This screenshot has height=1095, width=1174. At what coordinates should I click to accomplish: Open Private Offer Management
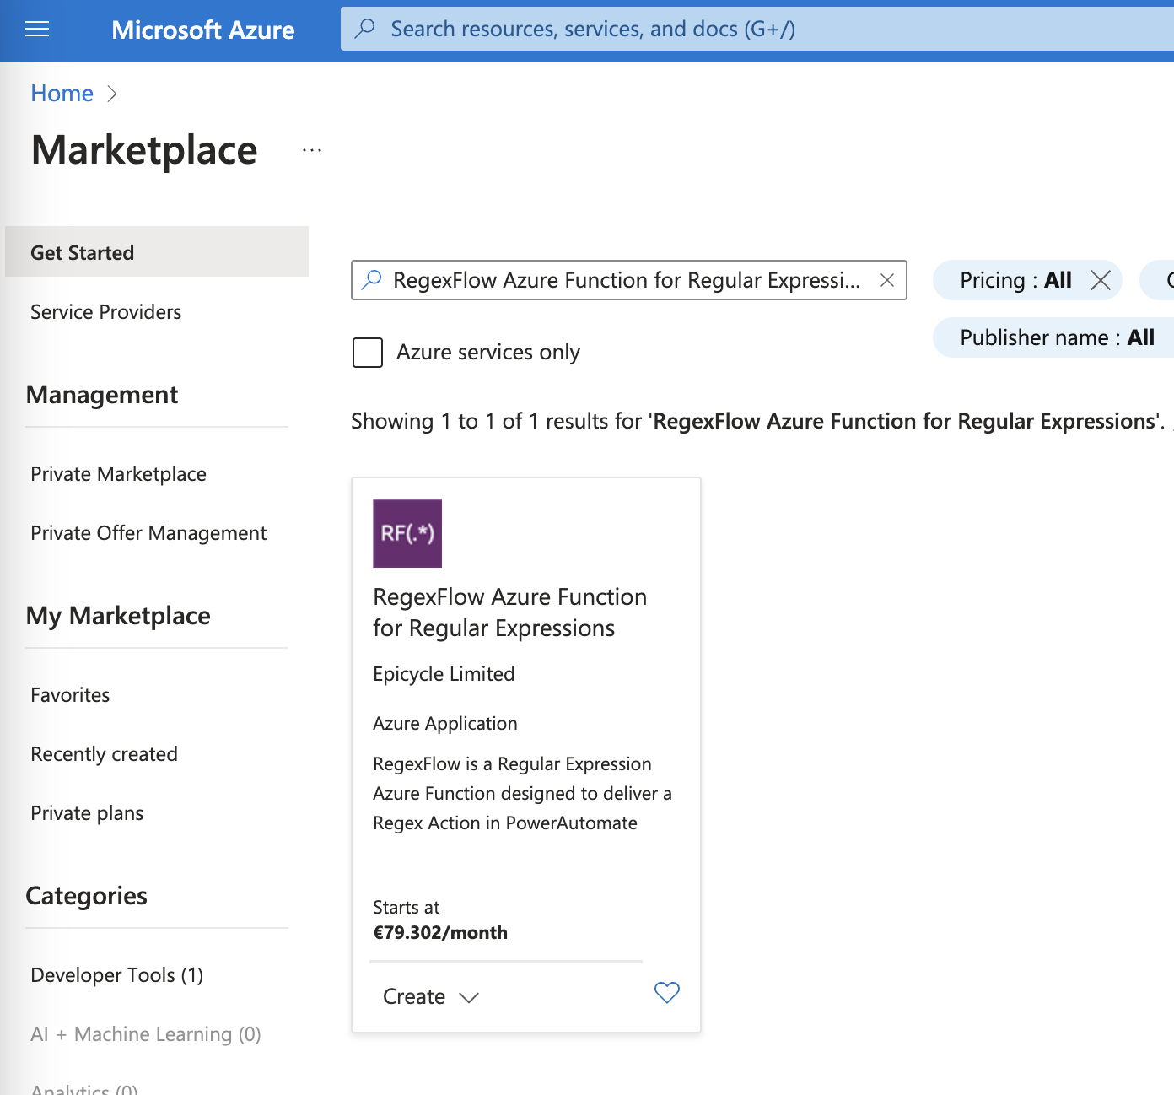tap(148, 533)
